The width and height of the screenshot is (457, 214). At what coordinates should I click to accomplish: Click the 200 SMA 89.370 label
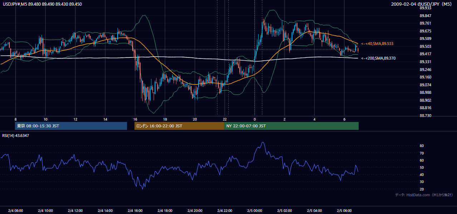point(378,58)
